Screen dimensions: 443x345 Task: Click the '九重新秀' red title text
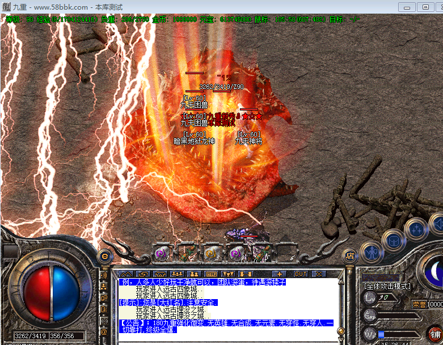point(221,116)
